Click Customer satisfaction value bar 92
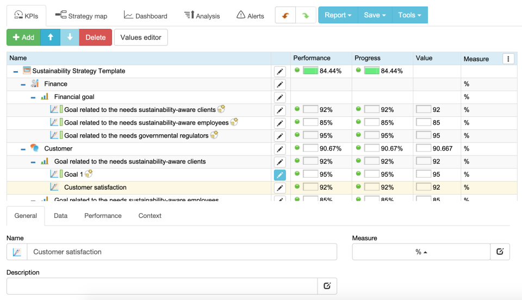 [x=424, y=187]
